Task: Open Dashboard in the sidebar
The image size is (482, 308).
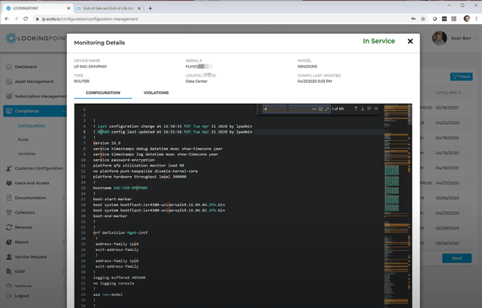Action: click(x=26, y=67)
